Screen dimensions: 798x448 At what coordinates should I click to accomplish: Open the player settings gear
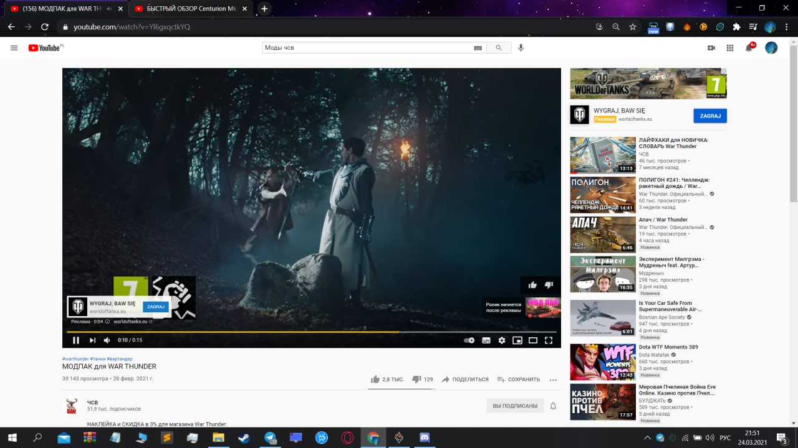(502, 340)
